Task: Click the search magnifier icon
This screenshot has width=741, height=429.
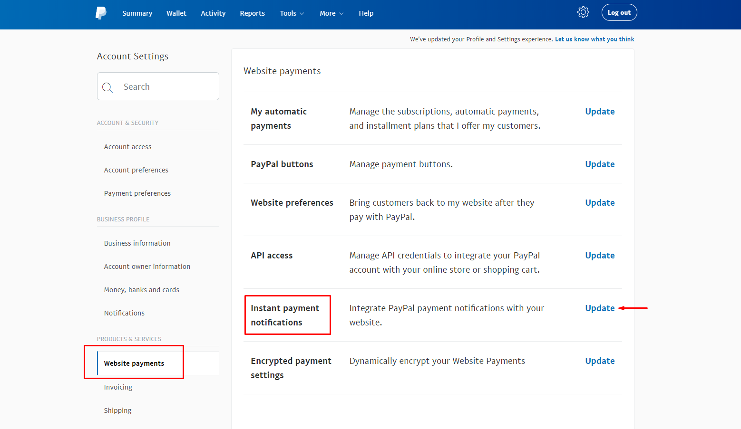Action: (107, 87)
